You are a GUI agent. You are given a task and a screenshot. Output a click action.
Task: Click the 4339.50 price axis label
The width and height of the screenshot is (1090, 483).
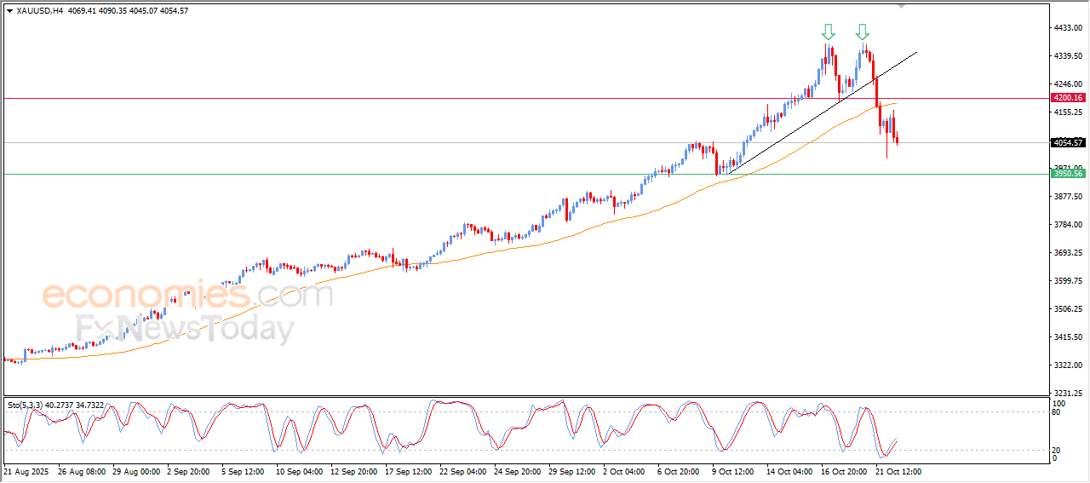[1068, 56]
